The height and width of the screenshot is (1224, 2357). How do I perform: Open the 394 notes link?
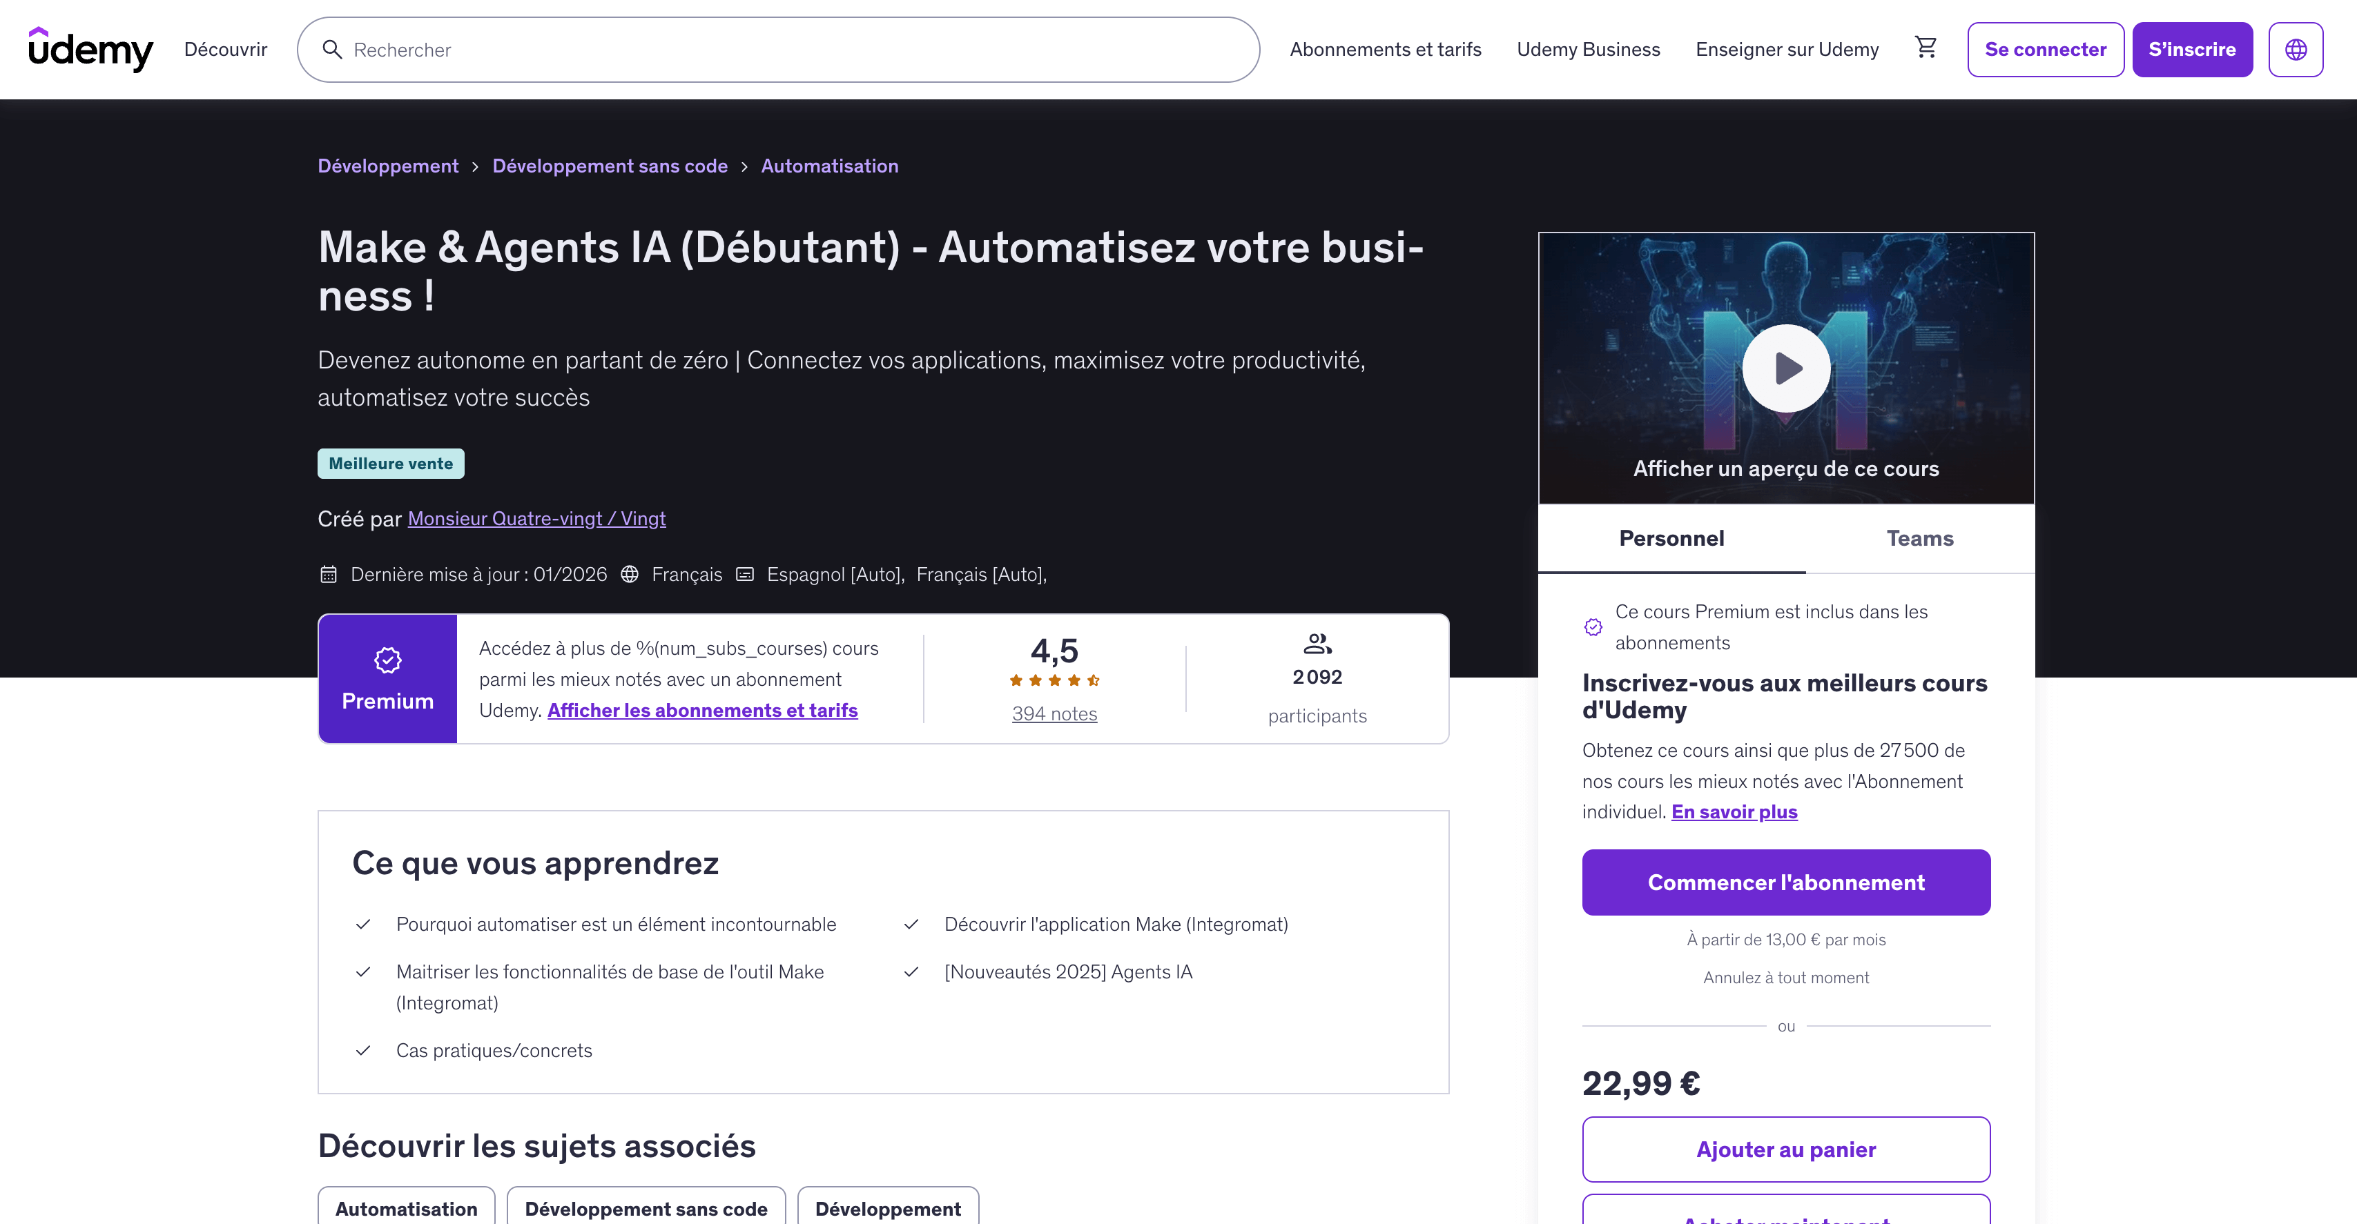tap(1054, 714)
